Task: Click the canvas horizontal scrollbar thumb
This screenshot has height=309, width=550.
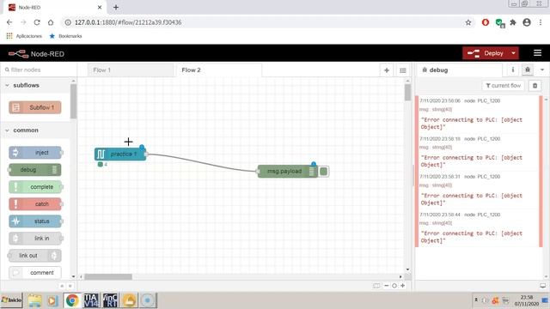Action: tap(108, 276)
